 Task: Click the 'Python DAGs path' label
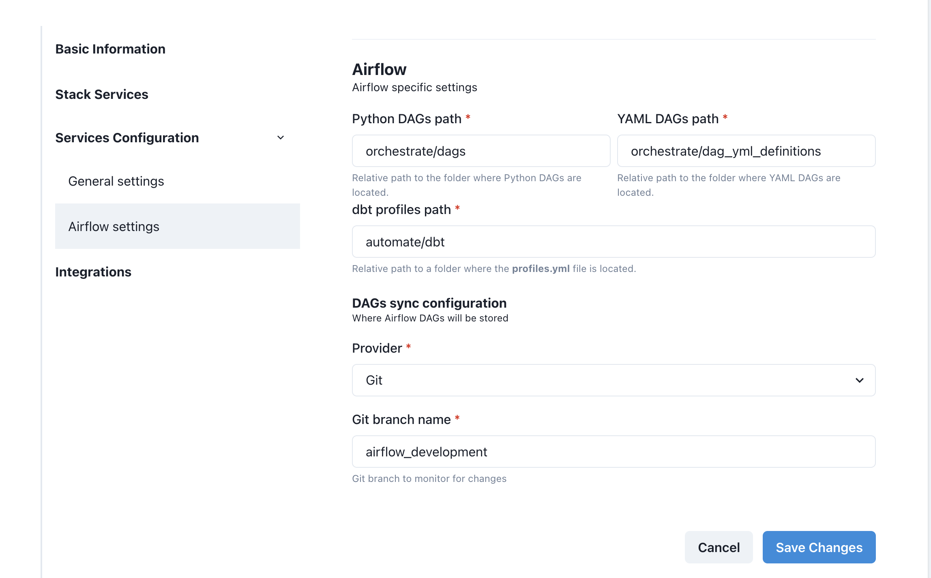point(407,119)
